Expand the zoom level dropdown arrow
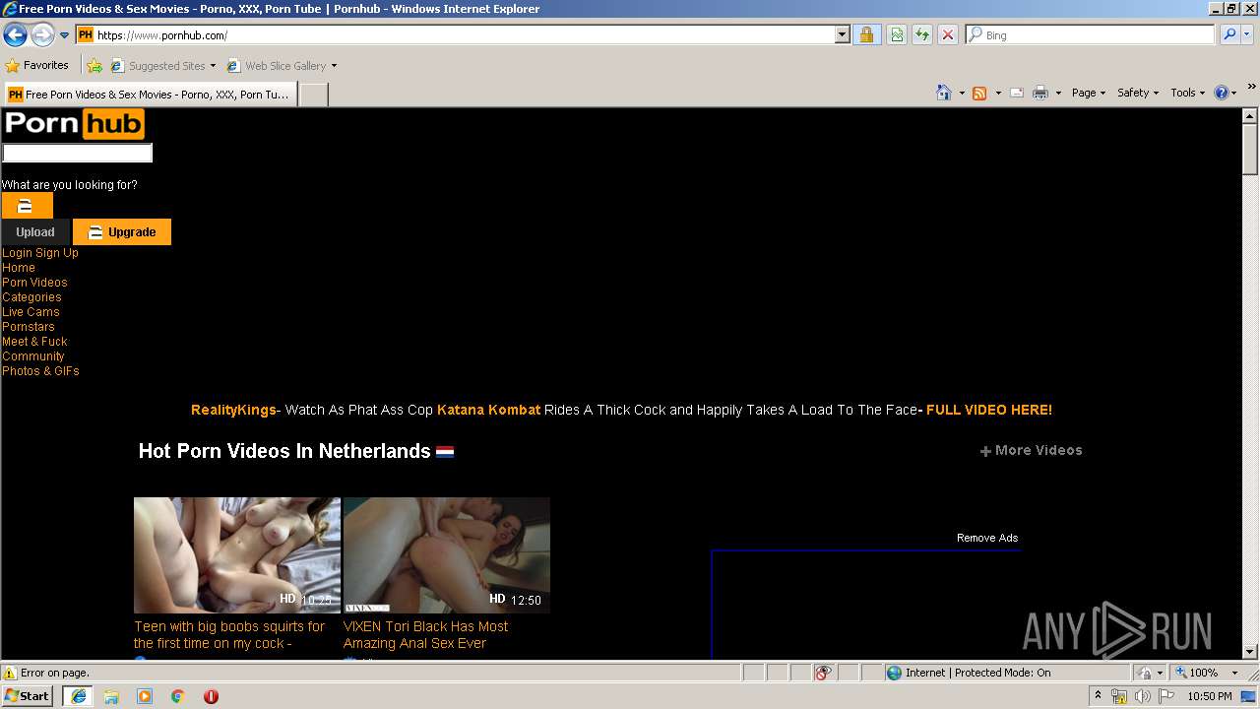1260x709 pixels. pyautogui.click(x=1236, y=673)
